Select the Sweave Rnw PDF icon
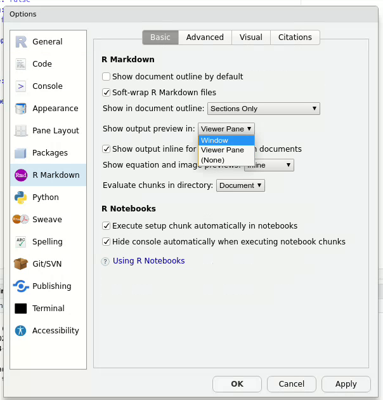Image resolution: width=383 pixels, height=400 pixels. 21,219
